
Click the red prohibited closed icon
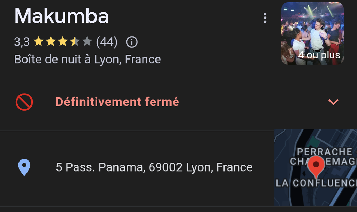tap(24, 102)
